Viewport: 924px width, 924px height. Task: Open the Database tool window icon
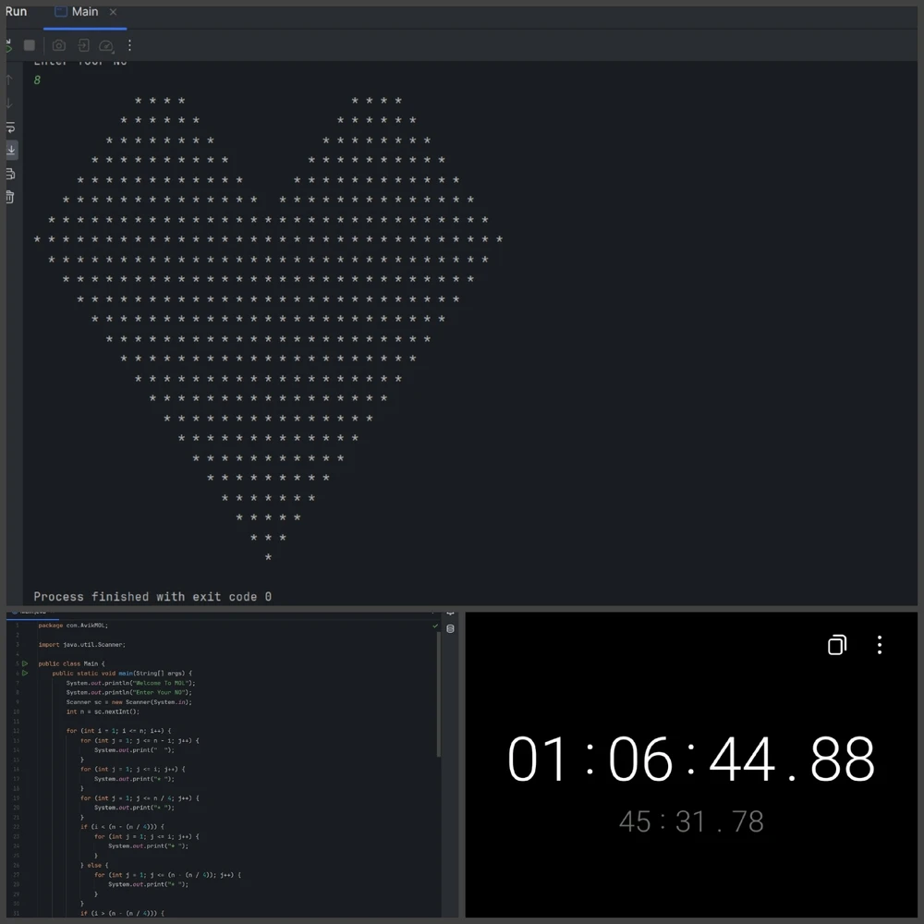450,629
